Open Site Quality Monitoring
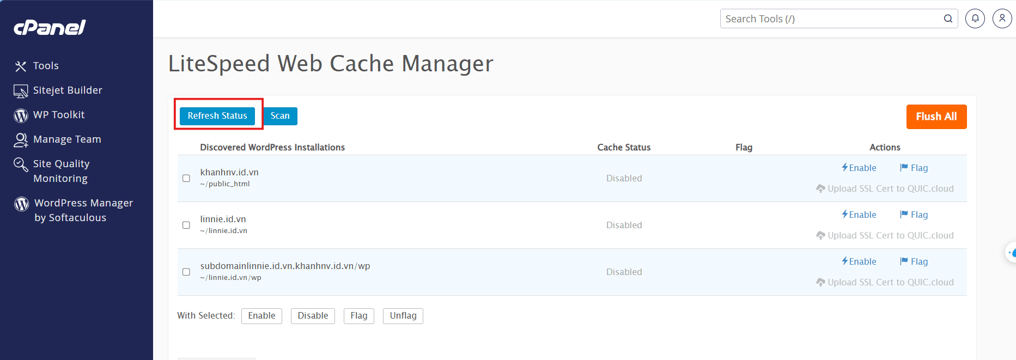 pos(61,171)
